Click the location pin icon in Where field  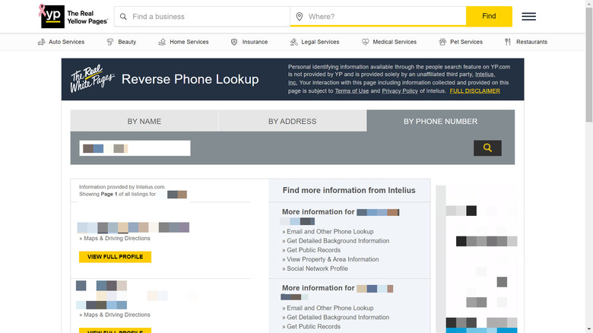(x=299, y=17)
